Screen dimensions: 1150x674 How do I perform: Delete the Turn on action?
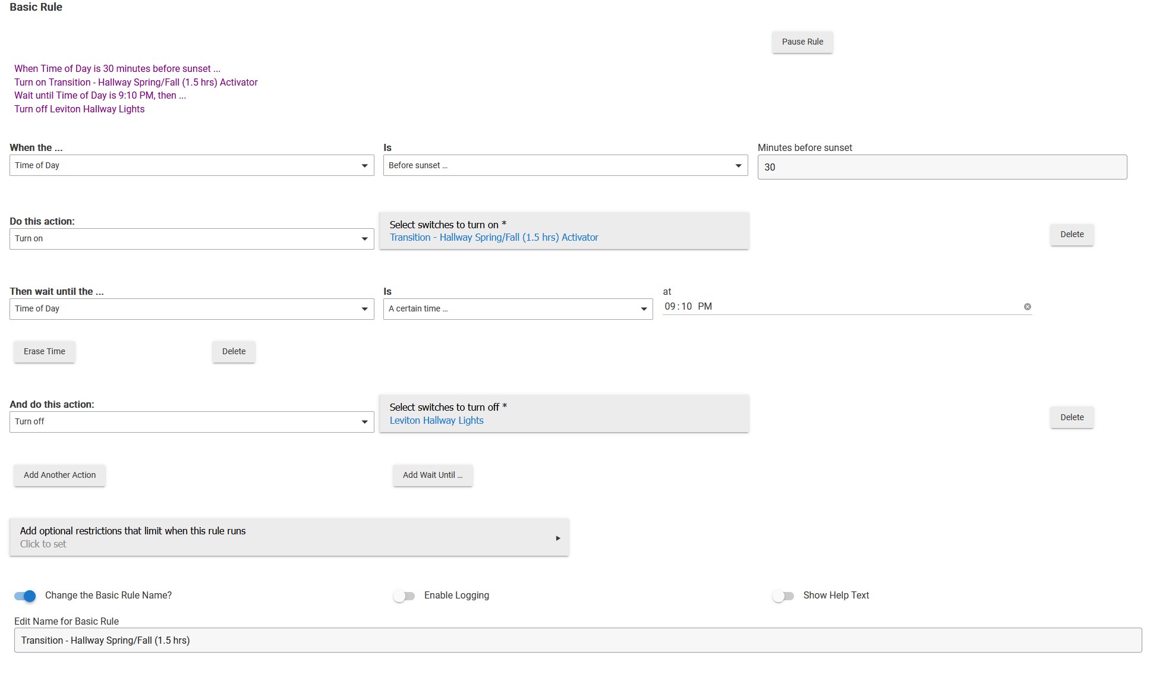click(1072, 235)
